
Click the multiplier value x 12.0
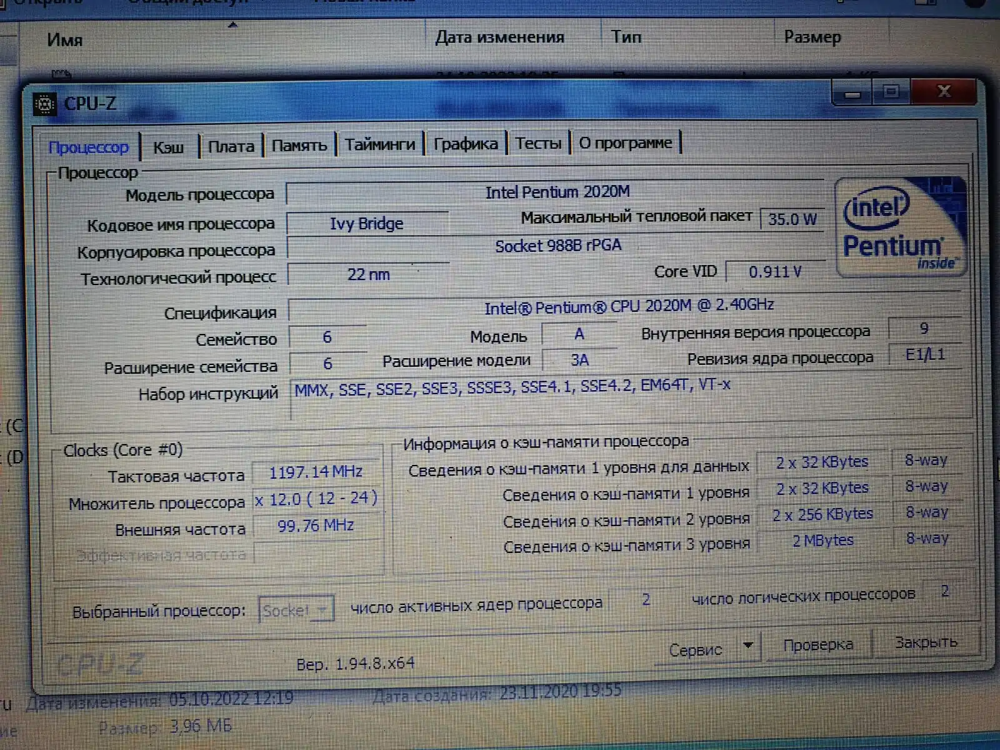(x=316, y=499)
